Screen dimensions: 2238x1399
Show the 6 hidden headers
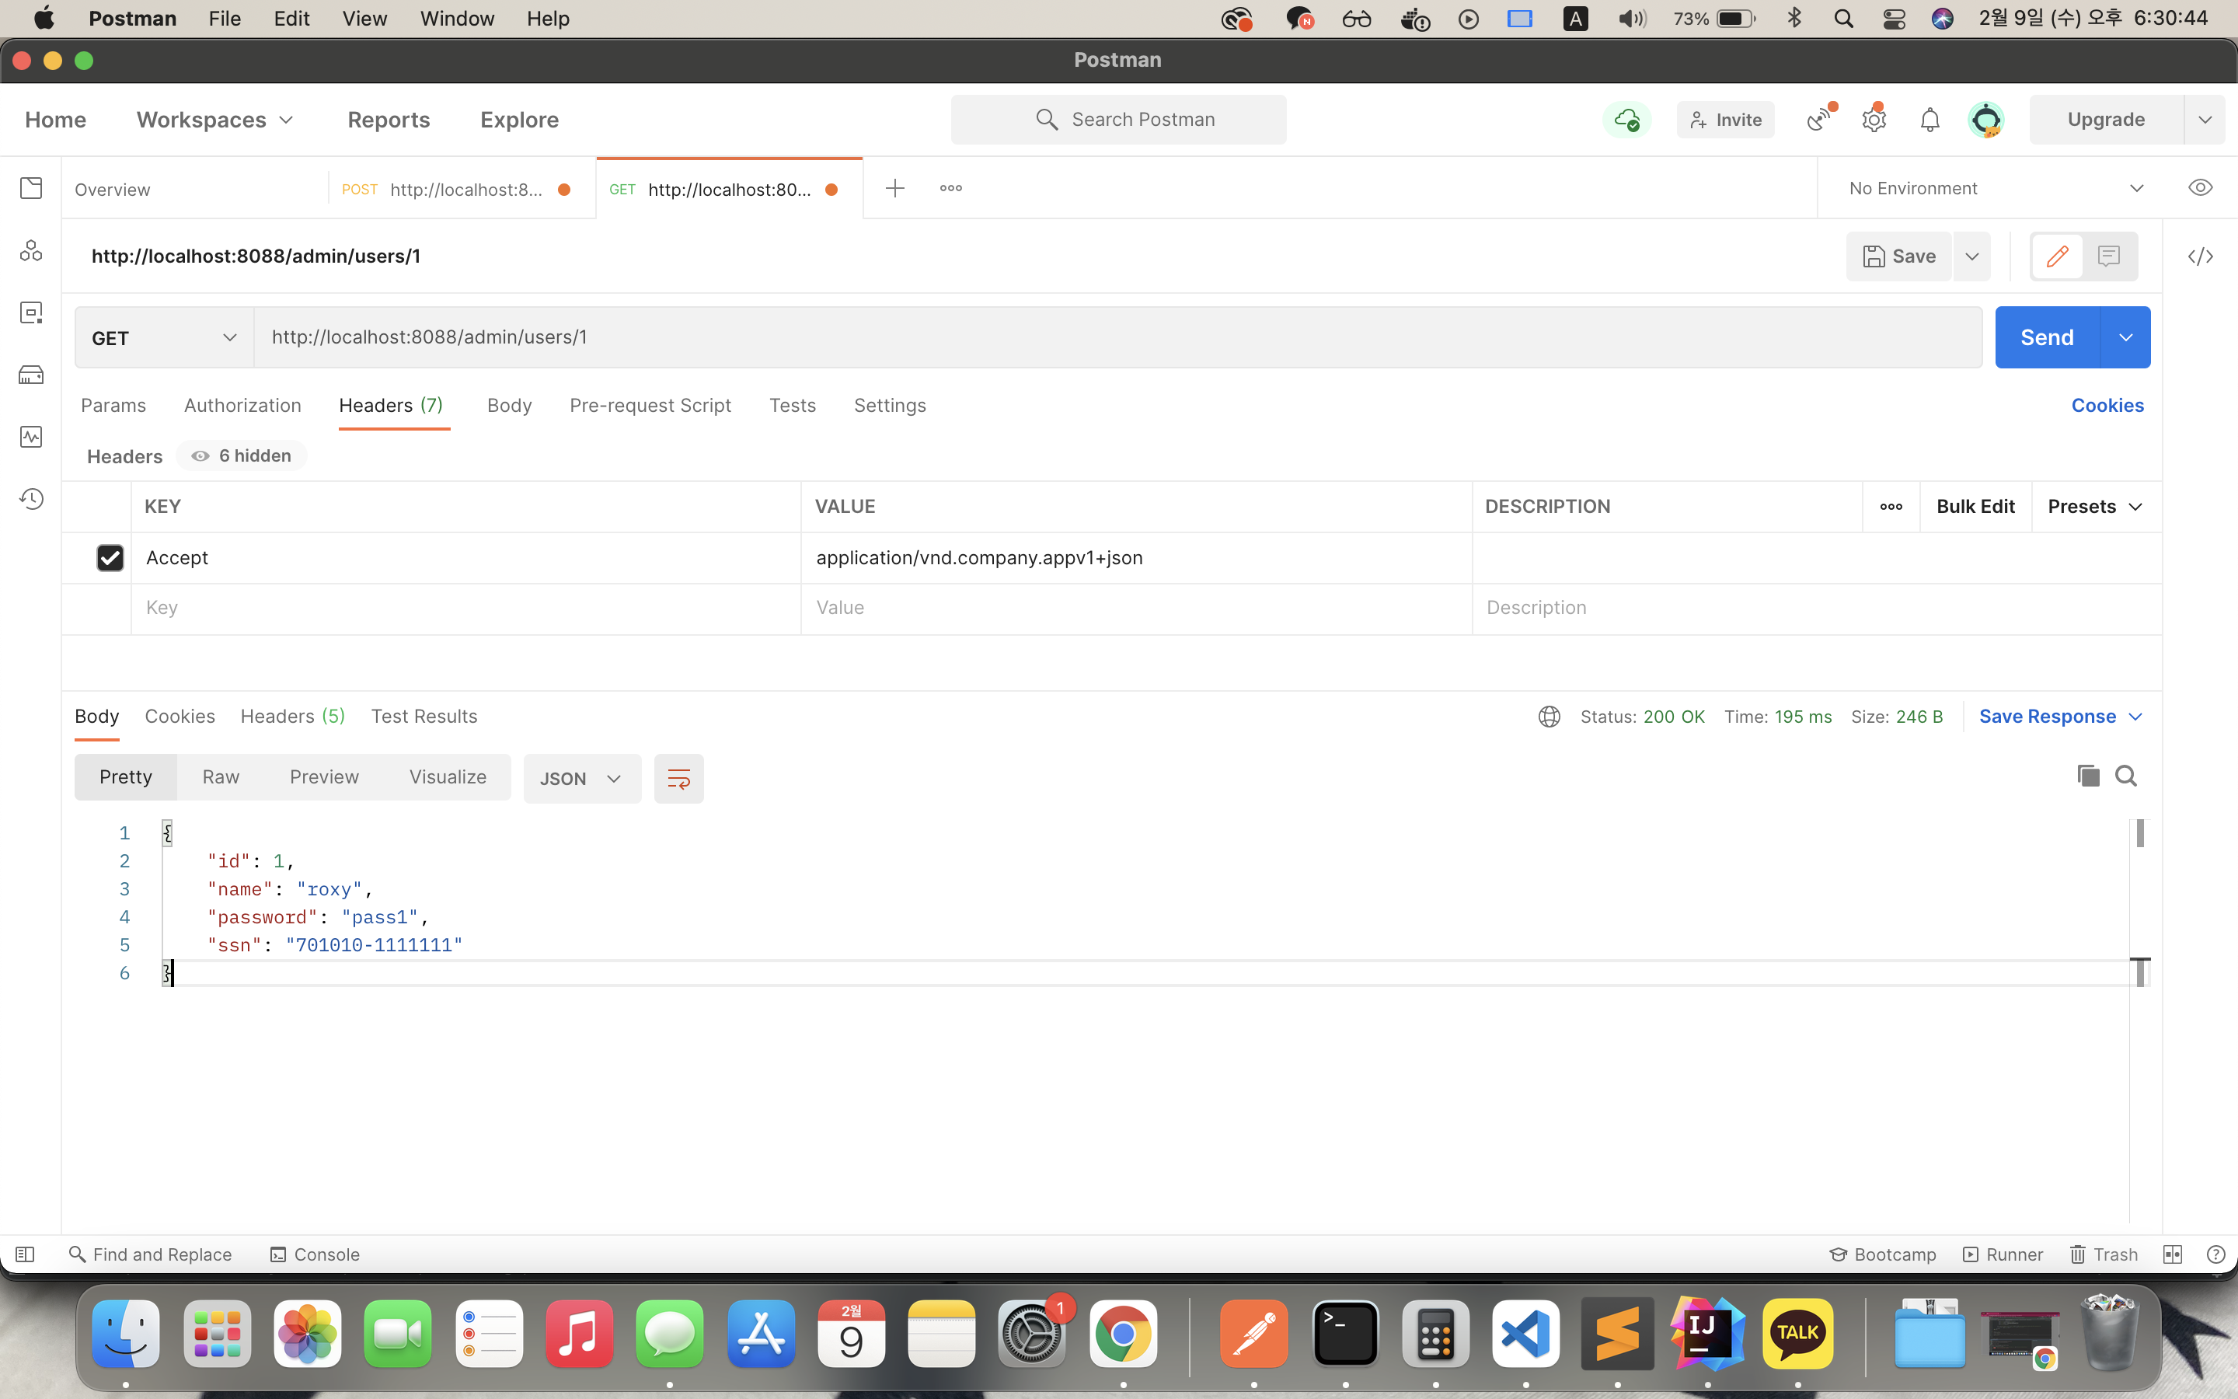(x=242, y=455)
